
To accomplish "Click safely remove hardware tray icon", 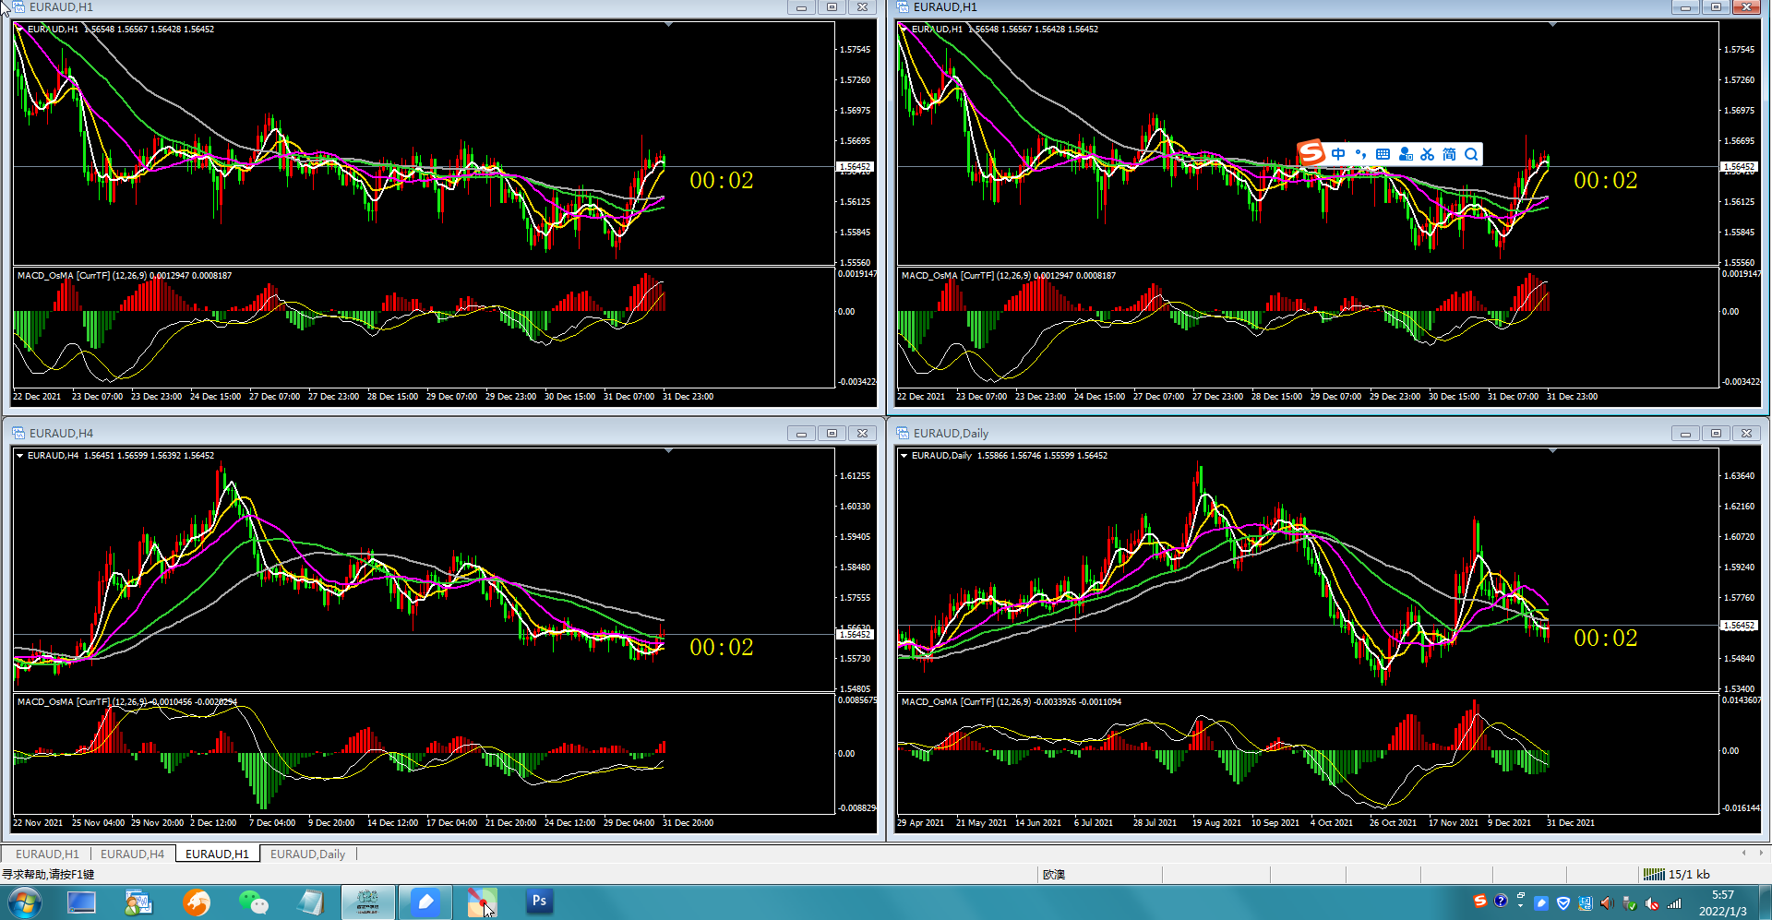I will coord(1630,903).
